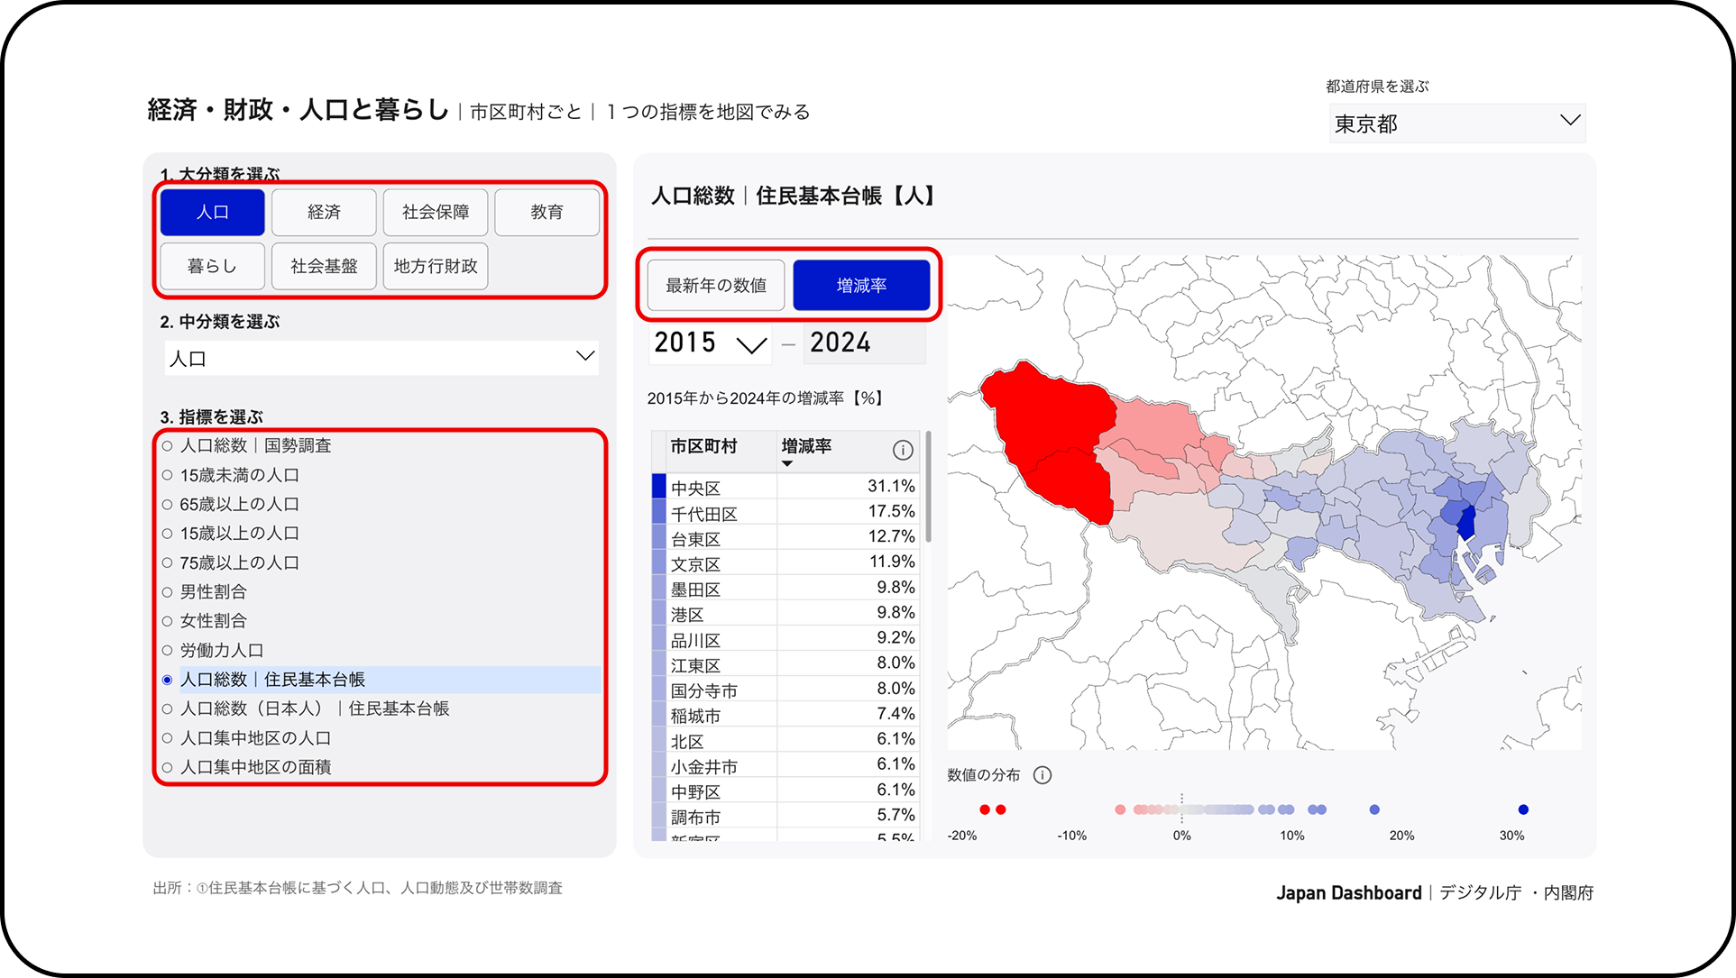1736x978 pixels.
Task: Choose the 社会基盤 category tab
Action: [324, 267]
